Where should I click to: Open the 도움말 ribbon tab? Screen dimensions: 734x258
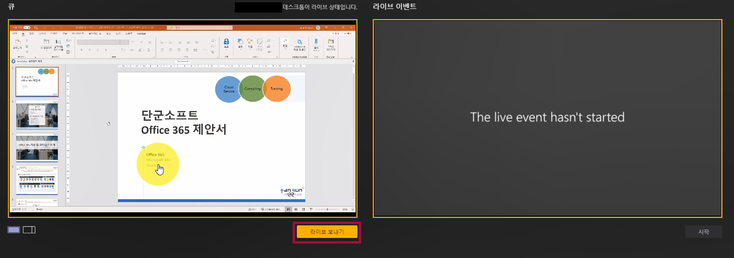(x=129, y=34)
